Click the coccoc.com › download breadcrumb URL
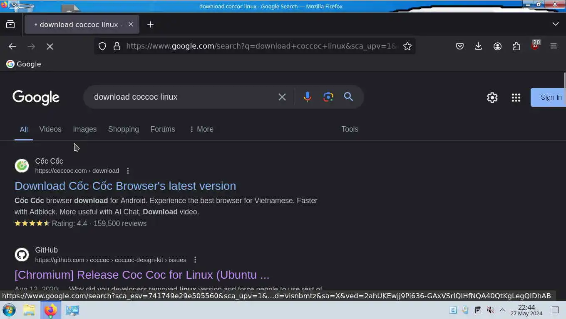 tap(77, 171)
